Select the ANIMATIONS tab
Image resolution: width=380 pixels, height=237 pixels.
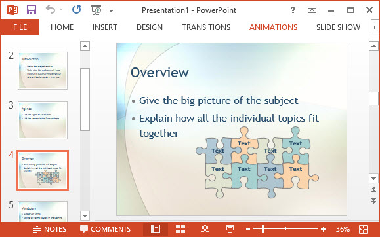pos(273,27)
